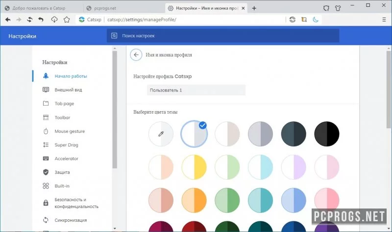Image resolution: width=392 pixels, height=232 pixels.
Task: Select the blue theme color swatch
Action: point(294,200)
